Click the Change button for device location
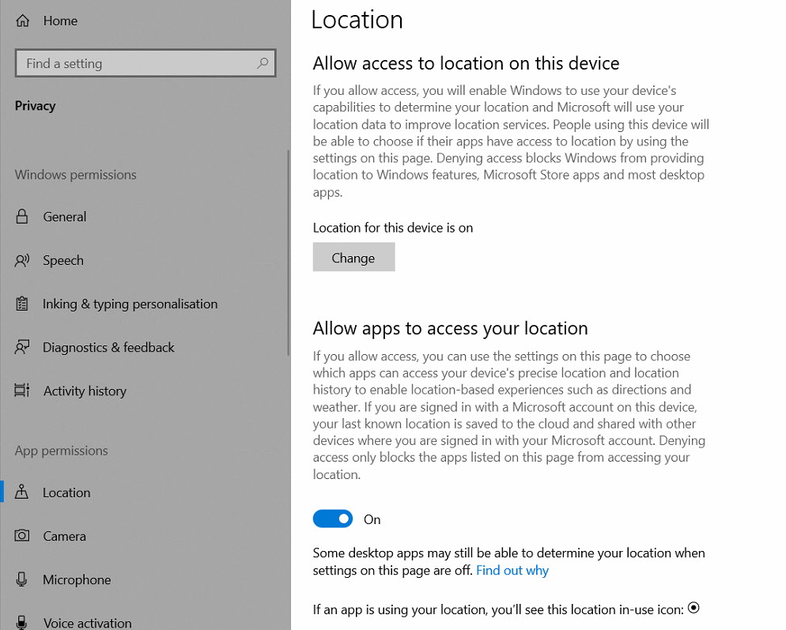The width and height of the screenshot is (786, 630). tap(354, 257)
